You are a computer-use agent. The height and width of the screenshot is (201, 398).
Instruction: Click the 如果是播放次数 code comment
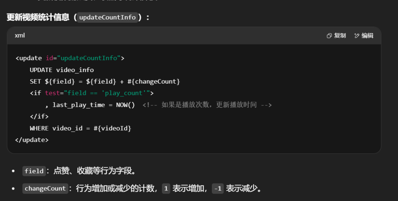point(207,105)
